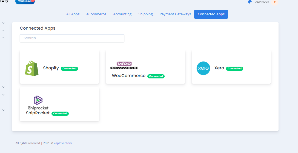This screenshot has width=298, height=153.
Task: Expand the bottommost sidebar chevron
Action: pyautogui.click(x=3, y=110)
